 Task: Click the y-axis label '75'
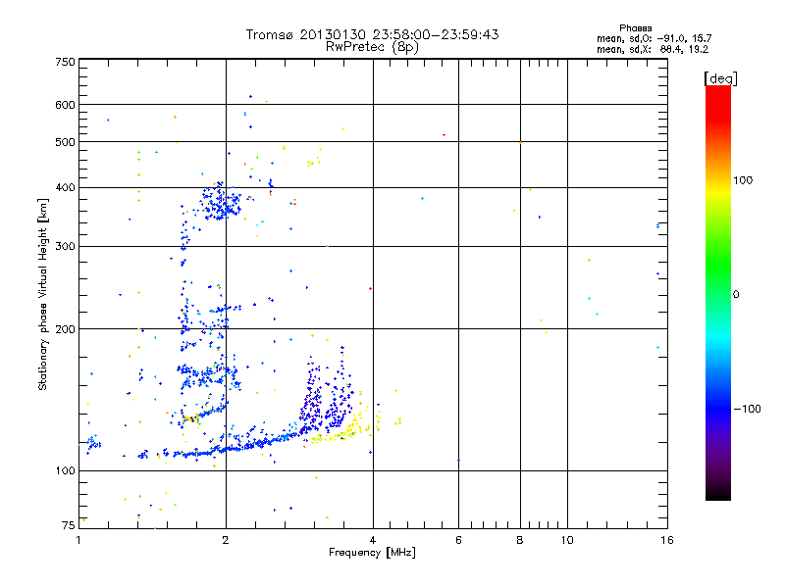tap(69, 525)
